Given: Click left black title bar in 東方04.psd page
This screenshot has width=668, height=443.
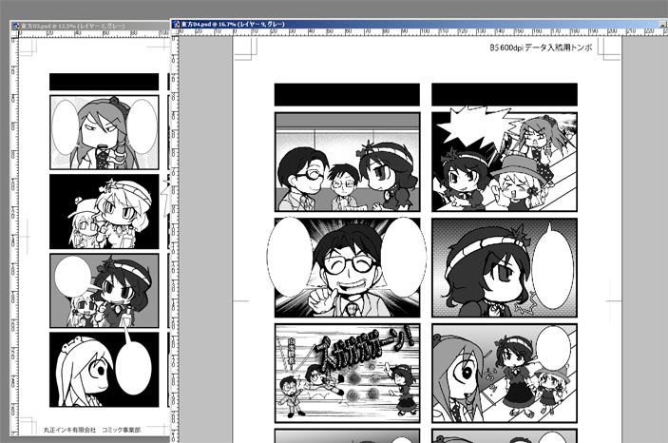Looking at the screenshot, I should click(347, 95).
